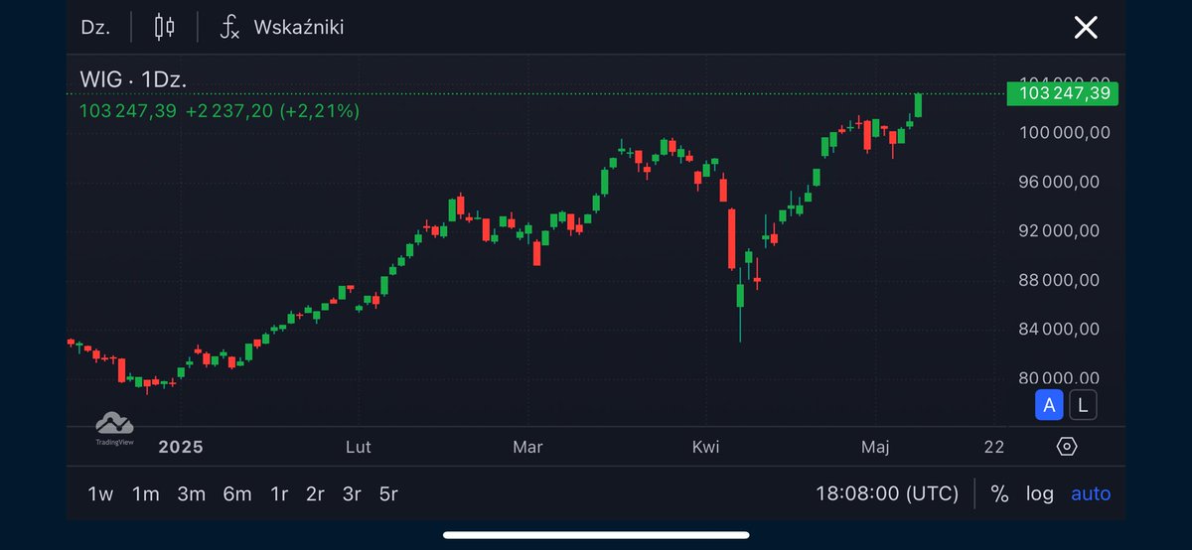Change the candlestick chart type
Image resolution: width=1192 pixels, height=550 pixels.
tap(164, 27)
